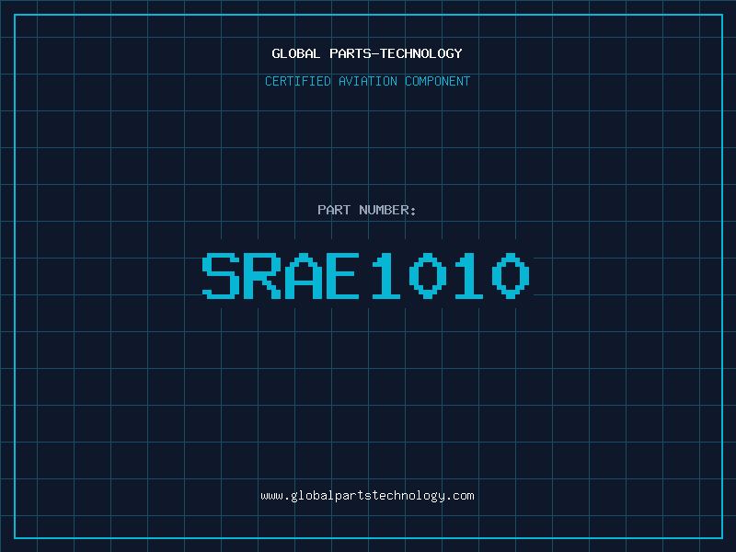Click the PART NUMBER: label
The height and width of the screenshot is (552, 736).
[367, 210]
